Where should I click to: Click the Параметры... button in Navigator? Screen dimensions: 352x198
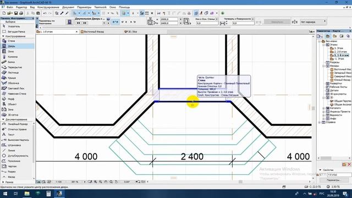pos(334,180)
